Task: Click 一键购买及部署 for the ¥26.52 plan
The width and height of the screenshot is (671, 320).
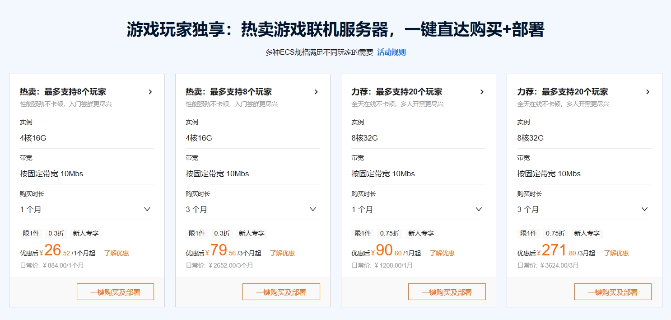Action: [115, 292]
